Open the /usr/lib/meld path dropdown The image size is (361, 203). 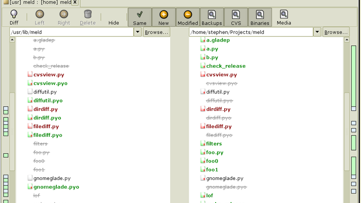click(138, 32)
